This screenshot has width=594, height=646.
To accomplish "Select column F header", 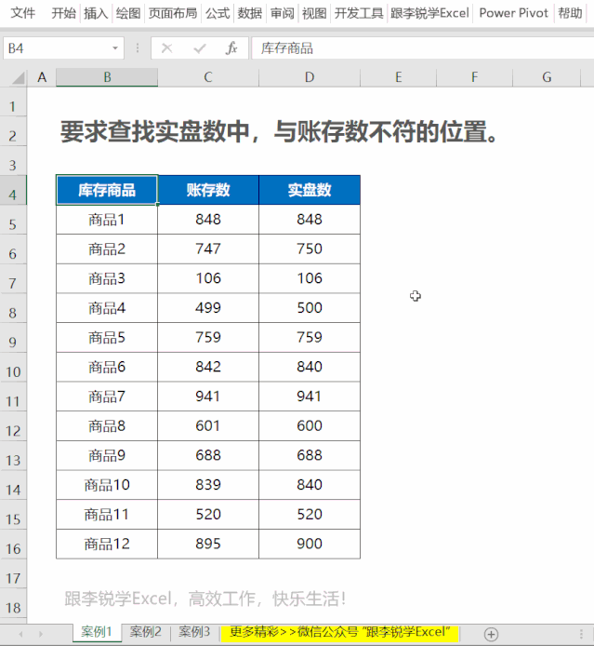I will [474, 77].
